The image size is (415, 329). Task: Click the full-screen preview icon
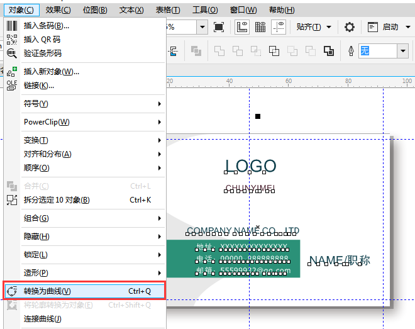[219, 27]
